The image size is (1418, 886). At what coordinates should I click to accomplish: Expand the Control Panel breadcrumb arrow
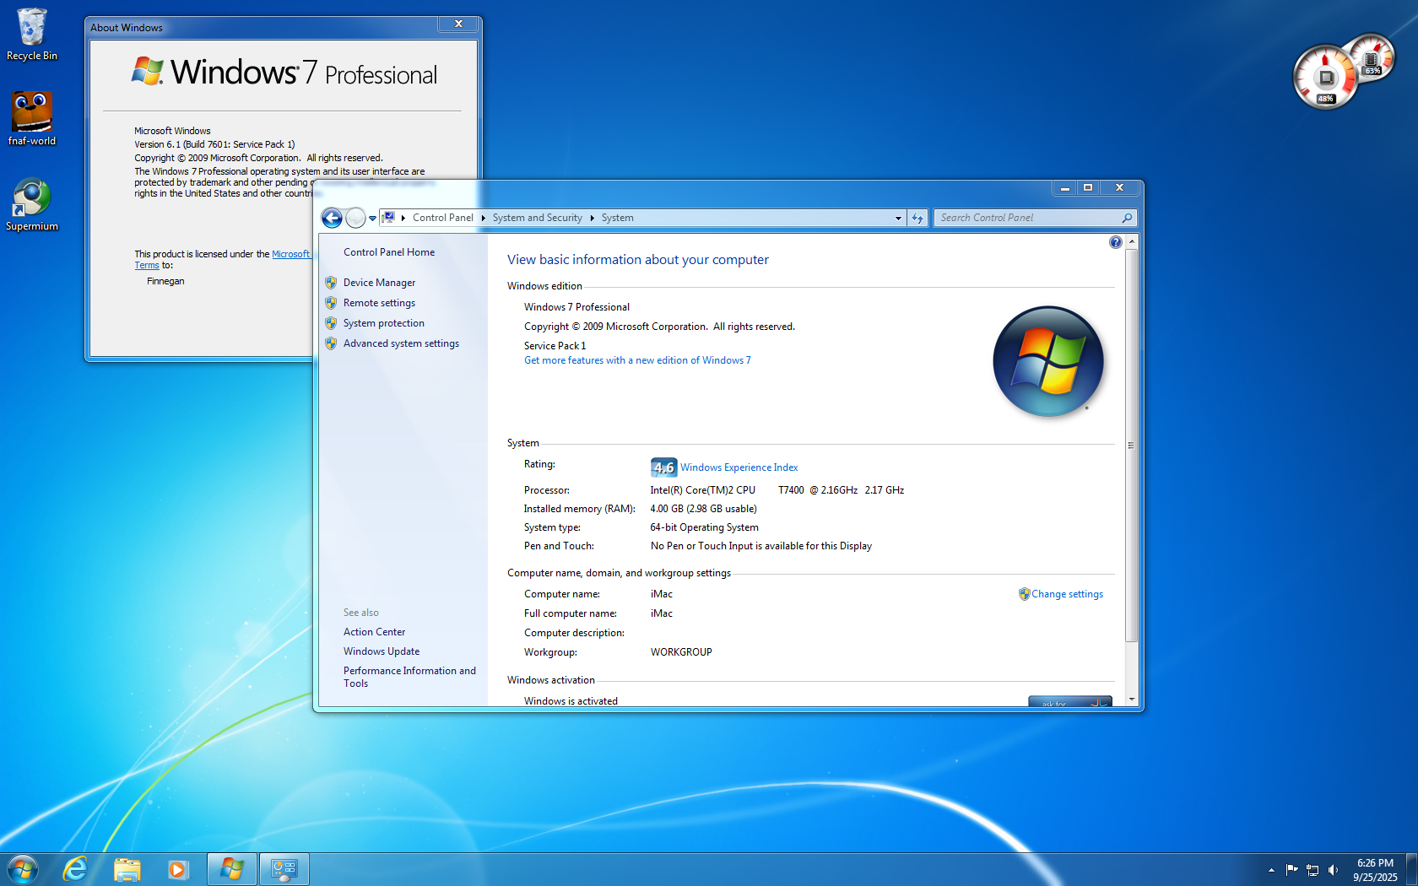[x=484, y=218]
